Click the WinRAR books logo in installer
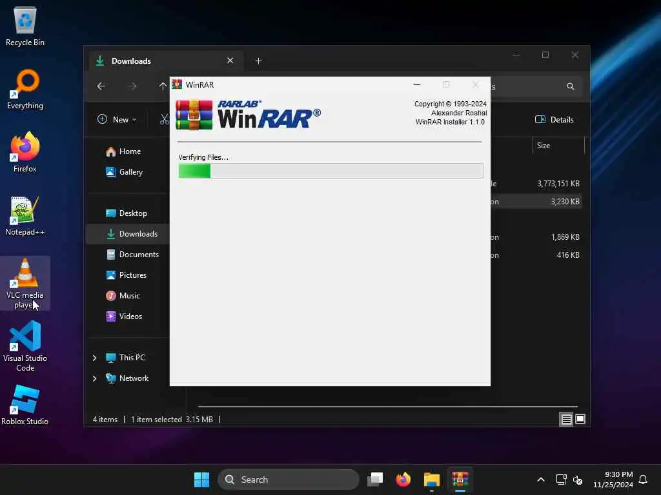 194,115
